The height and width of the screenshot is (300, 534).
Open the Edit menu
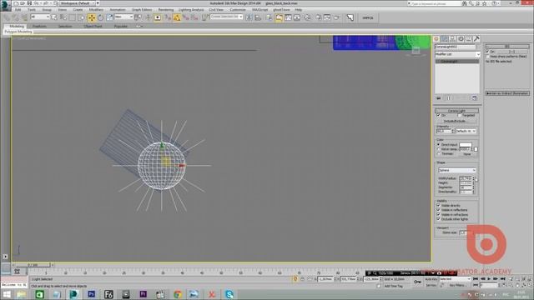[18, 10]
